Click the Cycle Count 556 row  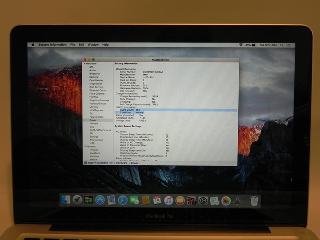pos(176,110)
